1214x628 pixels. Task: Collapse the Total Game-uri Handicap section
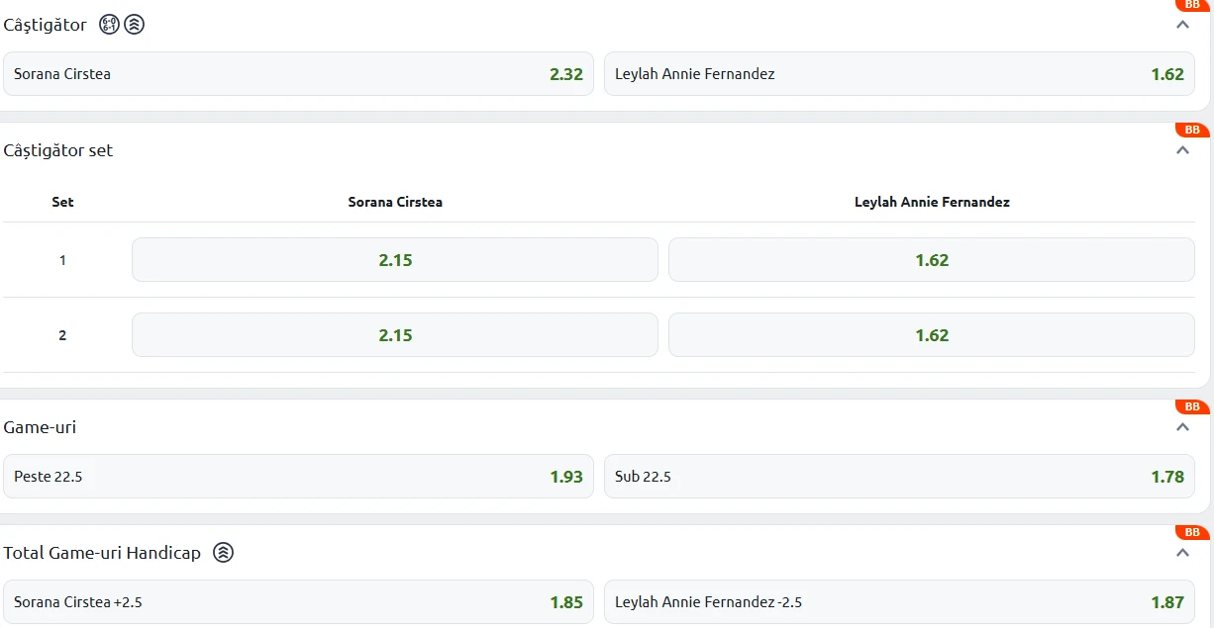(1182, 553)
